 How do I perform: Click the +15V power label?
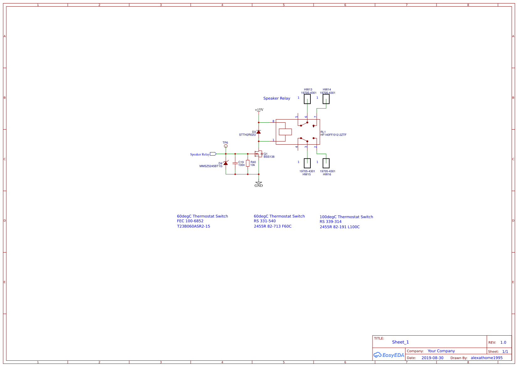point(259,110)
